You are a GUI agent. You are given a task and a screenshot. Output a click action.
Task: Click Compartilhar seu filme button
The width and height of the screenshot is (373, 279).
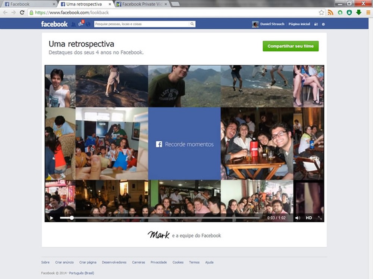[x=291, y=46]
